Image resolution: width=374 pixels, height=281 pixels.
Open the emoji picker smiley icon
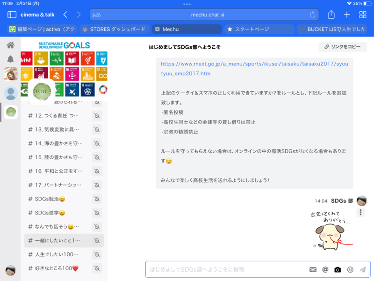[x=350, y=270]
